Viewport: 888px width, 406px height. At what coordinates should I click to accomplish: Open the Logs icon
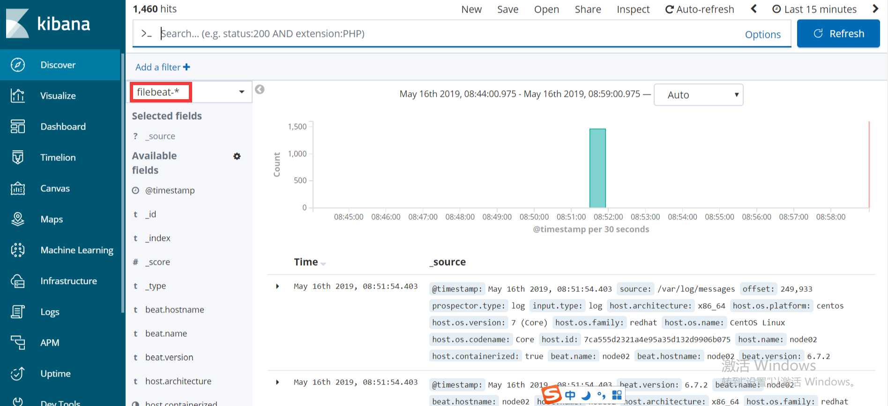coord(18,312)
